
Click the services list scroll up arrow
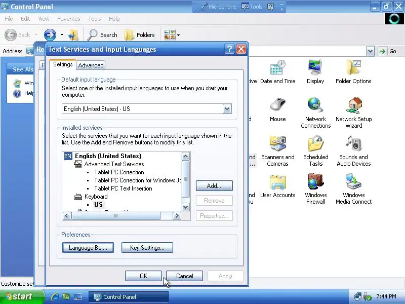[186, 156]
